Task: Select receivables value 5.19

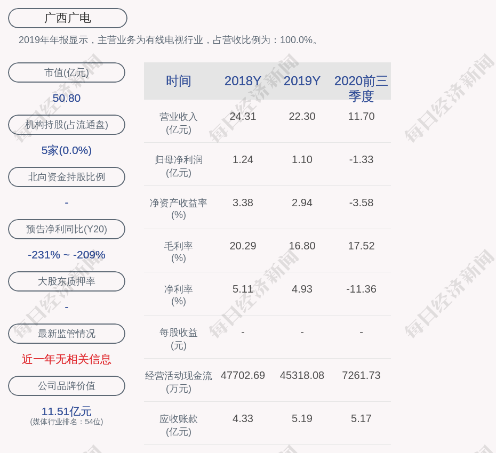Action: tap(302, 418)
